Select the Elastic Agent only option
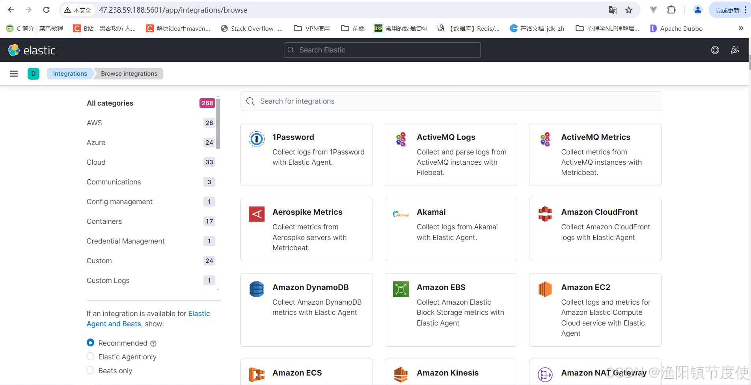This screenshot has width=751, height=385. (x=90, y=356)
